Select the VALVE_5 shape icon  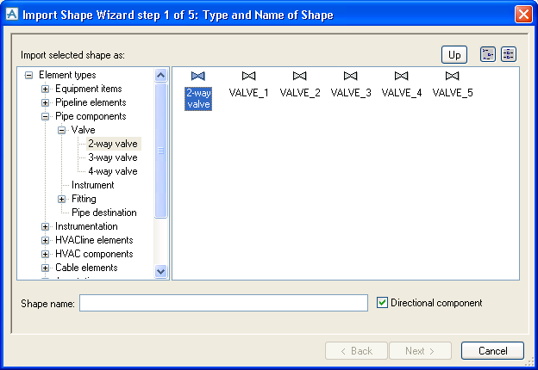point(452,77)
